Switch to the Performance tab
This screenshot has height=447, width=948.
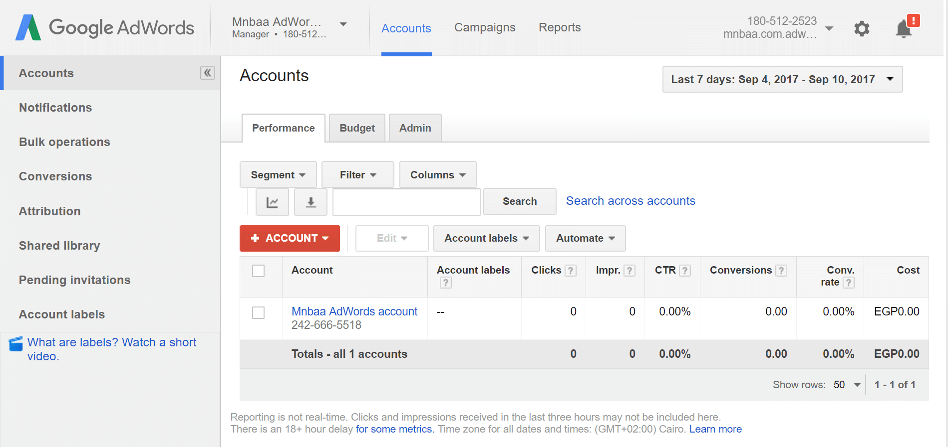284,128
